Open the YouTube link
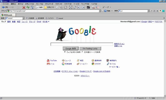The height and width of the screenshot is (100, 166). [x=52, y=60]
